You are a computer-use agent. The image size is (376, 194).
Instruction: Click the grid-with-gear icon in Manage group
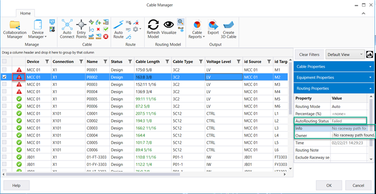click(x=52, y=29)
